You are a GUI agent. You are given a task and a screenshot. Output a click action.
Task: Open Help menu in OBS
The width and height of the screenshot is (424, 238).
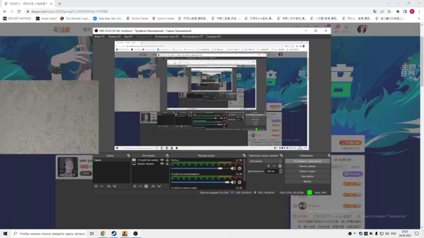click(x=214, y=36)
